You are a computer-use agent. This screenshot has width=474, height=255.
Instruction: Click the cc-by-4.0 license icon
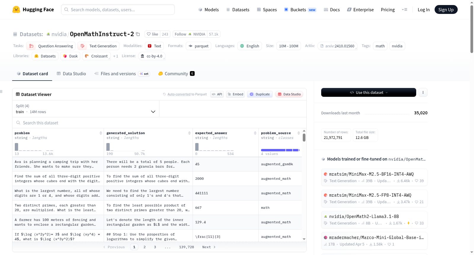[x=142, y=56]
